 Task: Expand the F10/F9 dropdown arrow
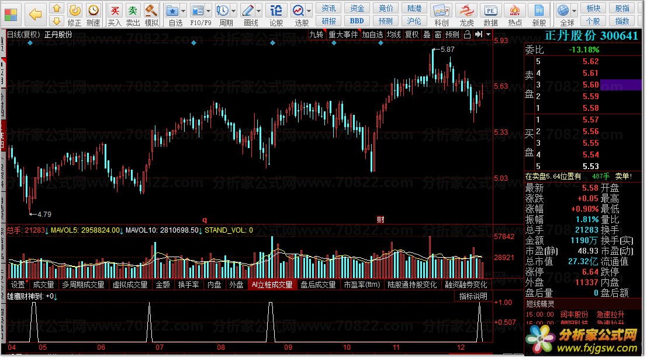(x=209, y=10)
